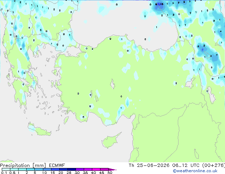225x174 pixels.
Task: Select the 40–45 mm magenta legend swatch
Action: [96, 169]
